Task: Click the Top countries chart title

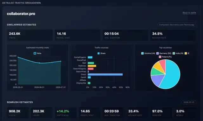Action: 165,48
